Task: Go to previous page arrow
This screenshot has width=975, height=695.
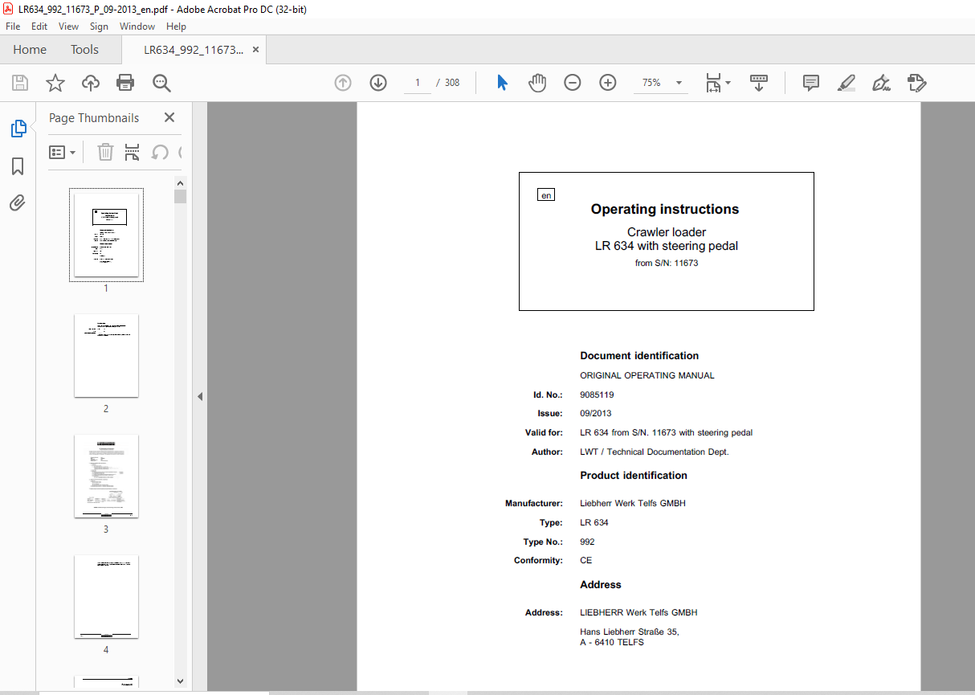Action: (x=343, y=83)
